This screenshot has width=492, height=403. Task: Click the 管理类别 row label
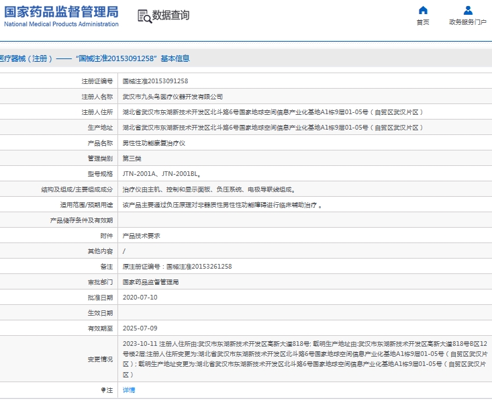point(100,159)
